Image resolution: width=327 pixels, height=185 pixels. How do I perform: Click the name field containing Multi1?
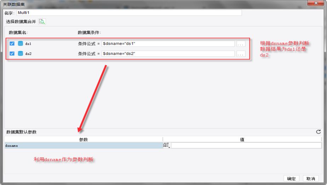coord(129,13)
